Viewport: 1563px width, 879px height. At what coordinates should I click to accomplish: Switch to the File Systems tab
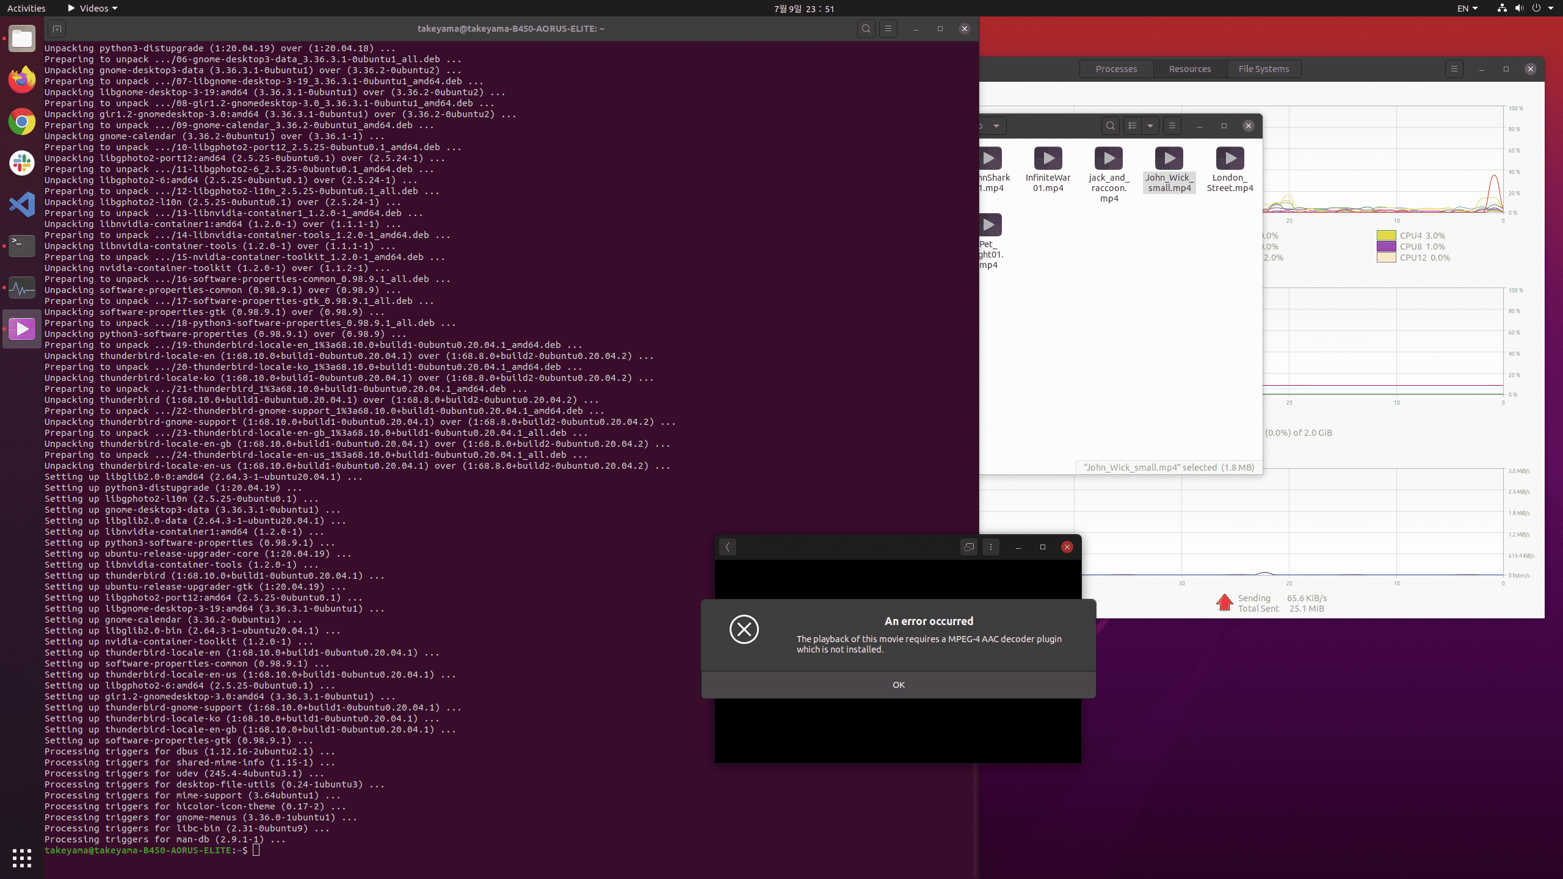[x=1263, y=69]
